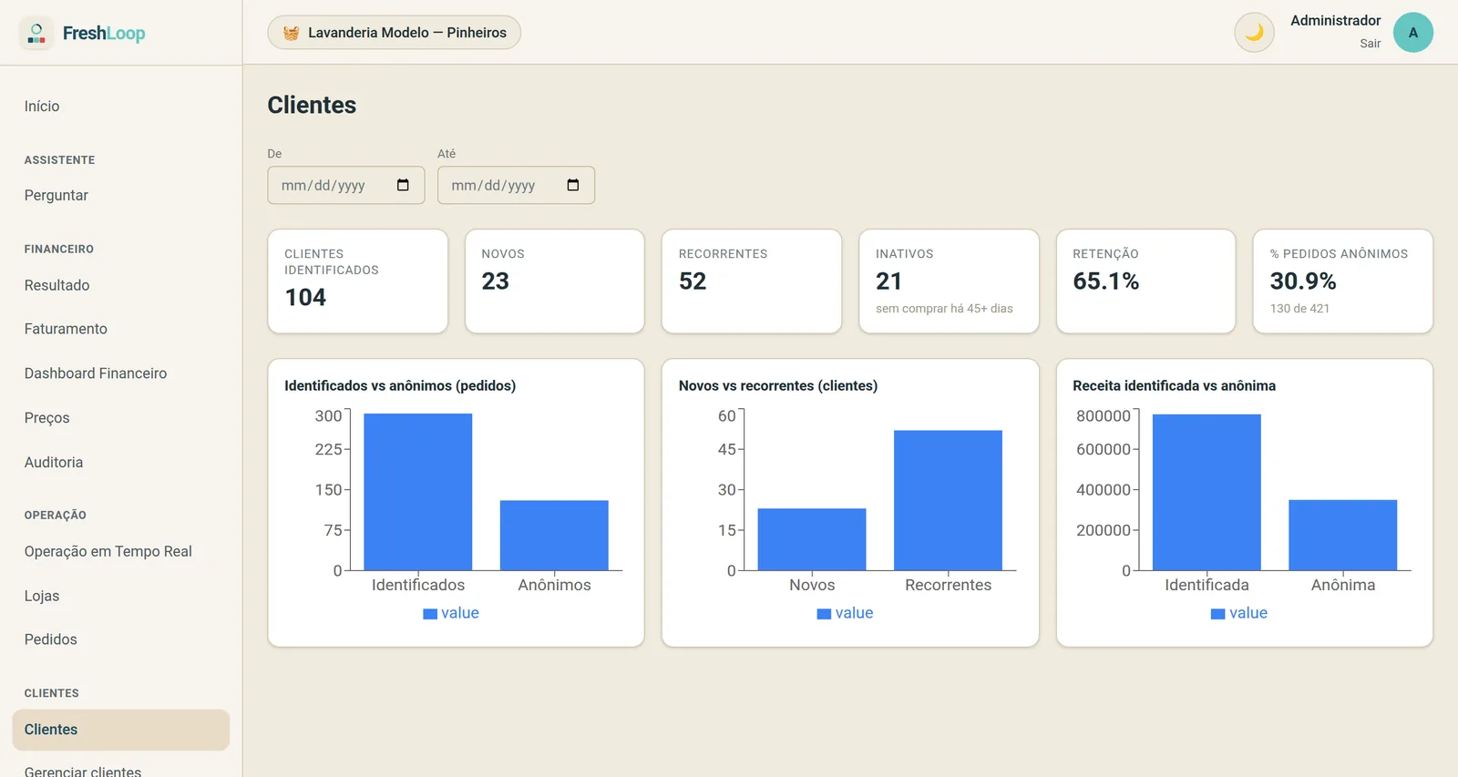
Task: Click the FreshLoop logo icon
Action: click(x=36, y=33)
